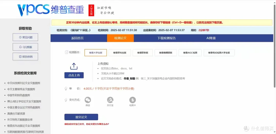The width and height of the screenshot is (276, 134).
Task: Click 港澳台文献资源 list item
Action: 16,113
